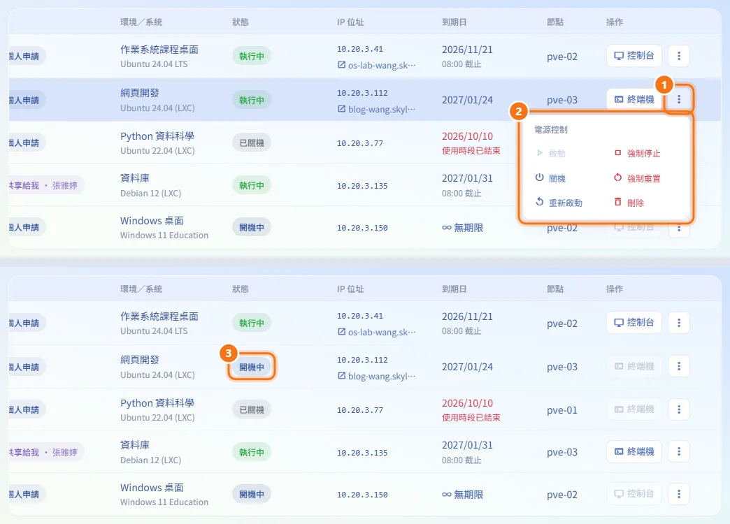The width and height of the screenshot is (730, 524).
Task: Open 終端機 for 資料庫 in bottom table
Action: [634, 451]
